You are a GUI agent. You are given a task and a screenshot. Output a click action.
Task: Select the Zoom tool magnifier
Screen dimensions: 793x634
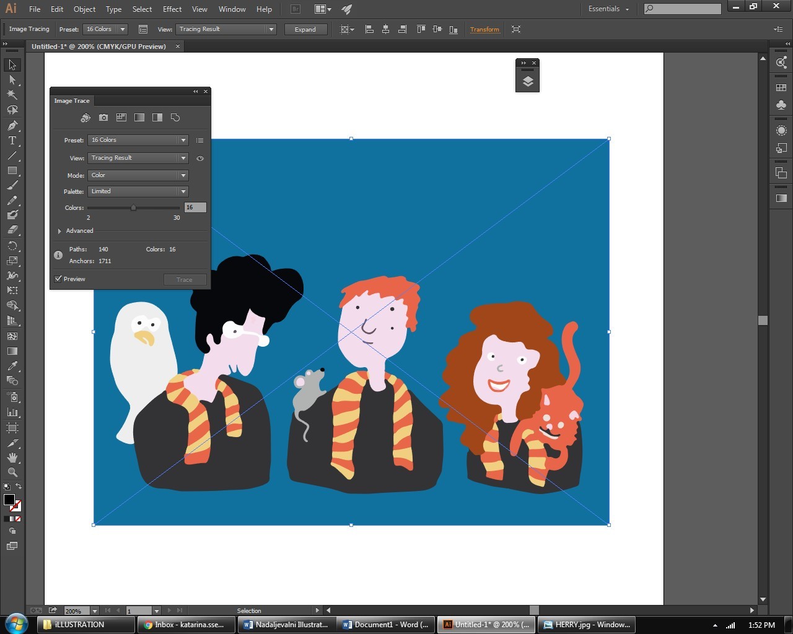click(x=12, y=472)
